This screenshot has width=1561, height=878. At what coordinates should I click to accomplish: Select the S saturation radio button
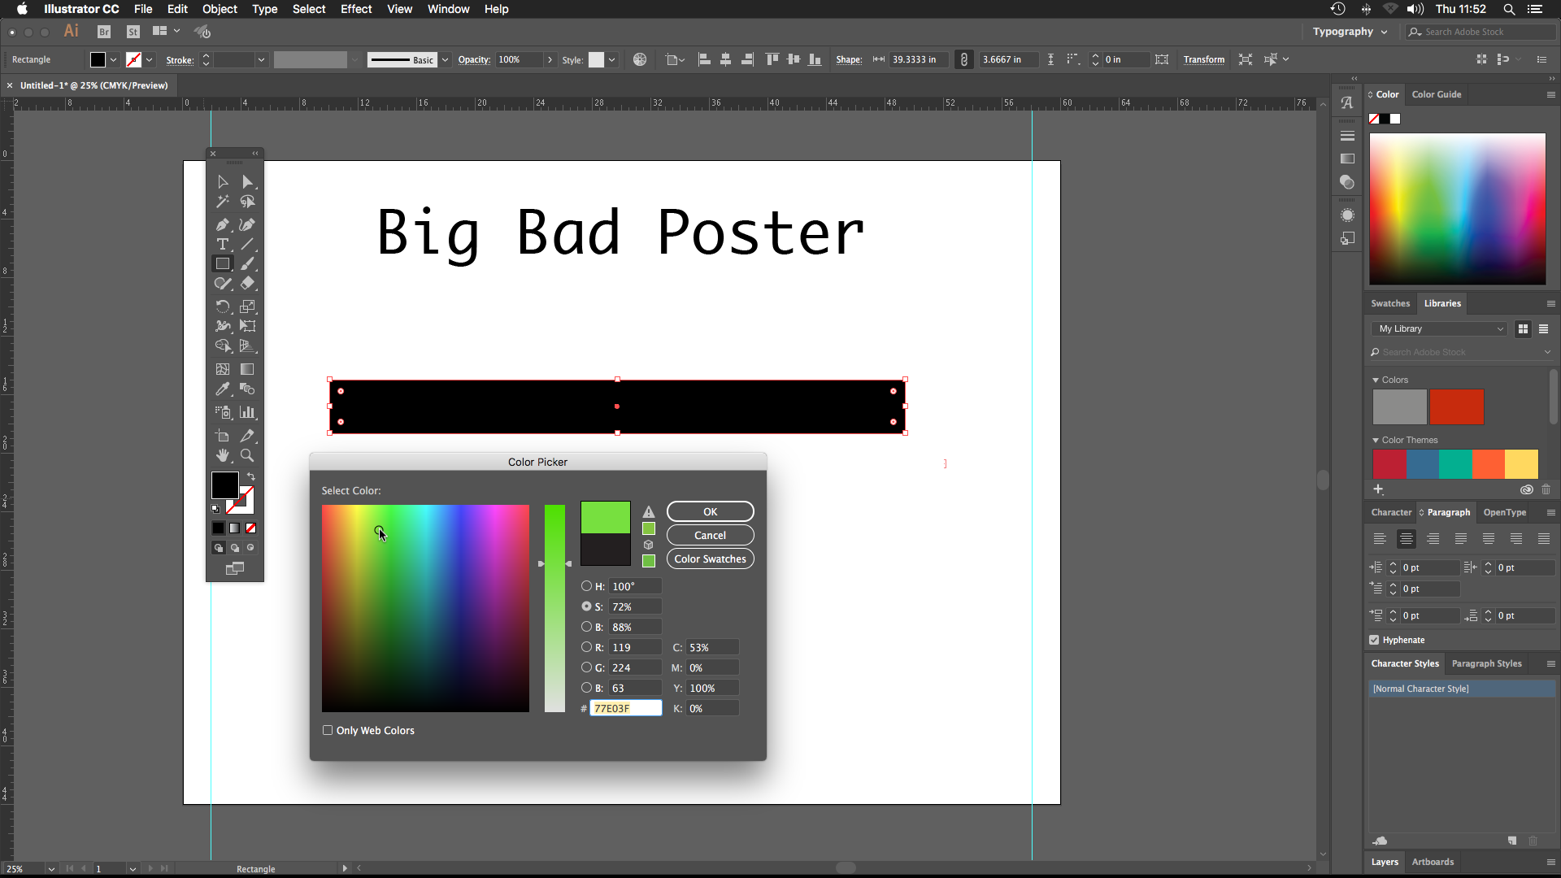(x=586, y=606)
